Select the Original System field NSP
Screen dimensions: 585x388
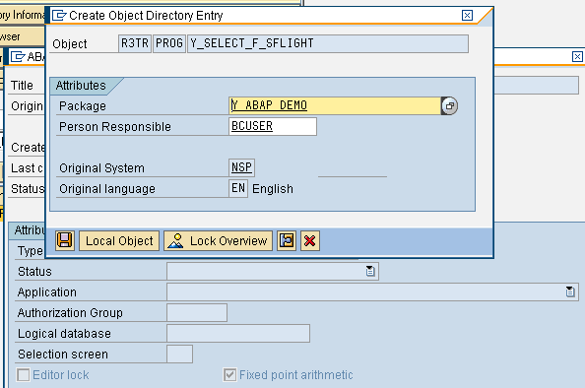[x=241, y=167]
